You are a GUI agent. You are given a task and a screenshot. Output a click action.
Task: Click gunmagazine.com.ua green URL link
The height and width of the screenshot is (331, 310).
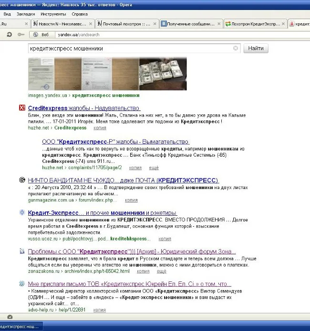[x=72, y=200]
